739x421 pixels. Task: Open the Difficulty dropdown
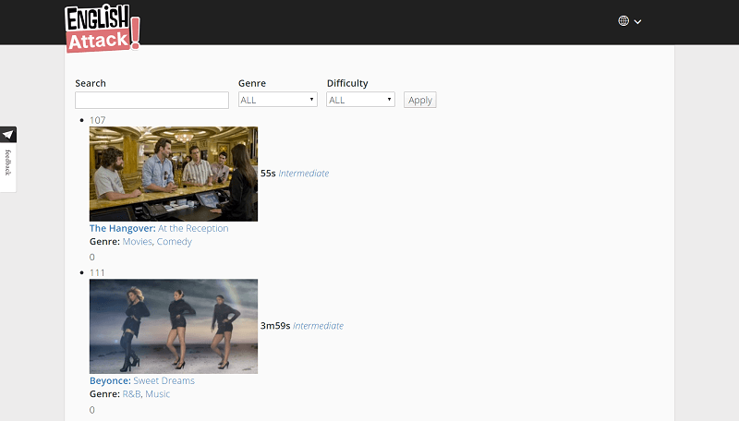tap(360, 100)
